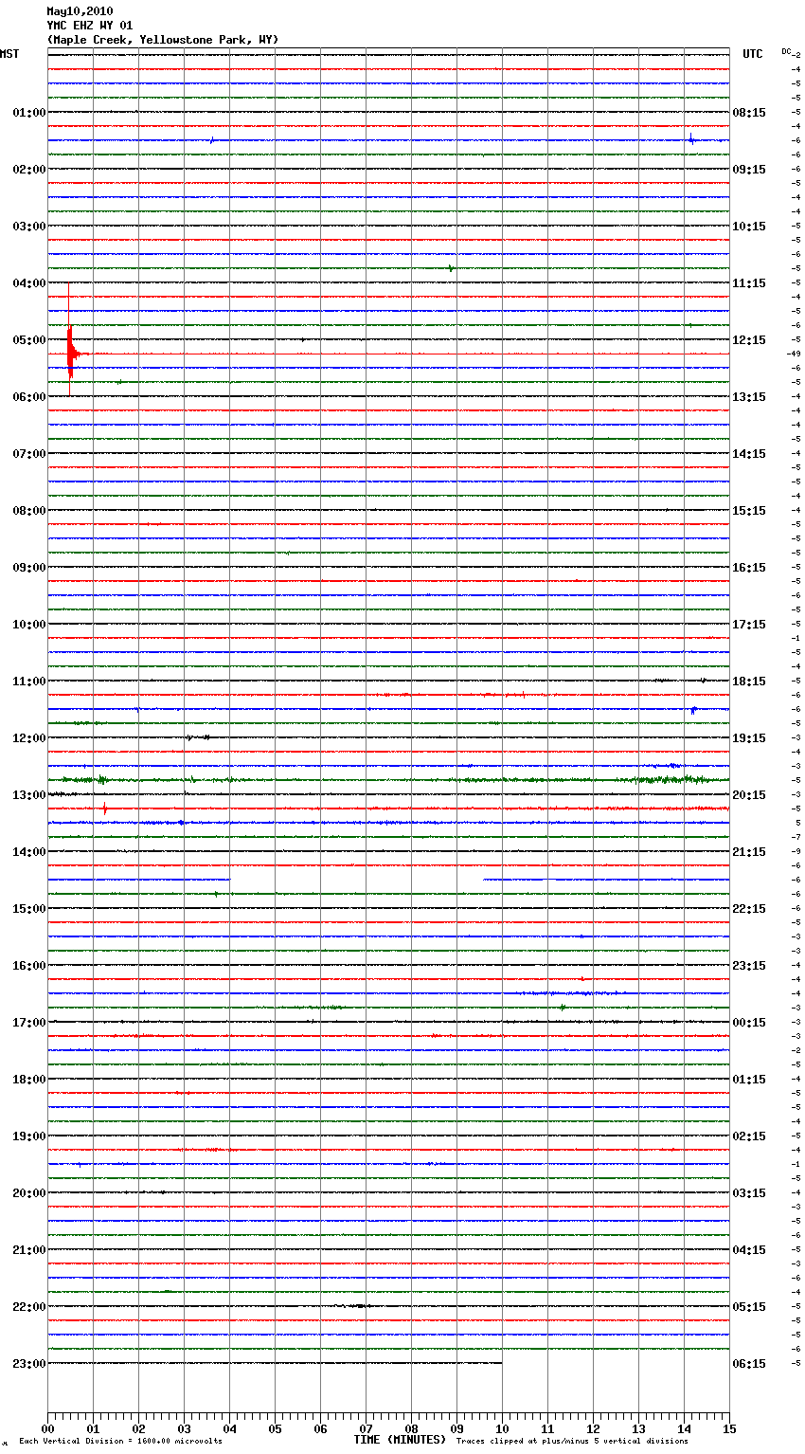The width and height of the screenshot is (805, 1454).
Task: Click the '07:00' MST time label
Action: point(29,454)
